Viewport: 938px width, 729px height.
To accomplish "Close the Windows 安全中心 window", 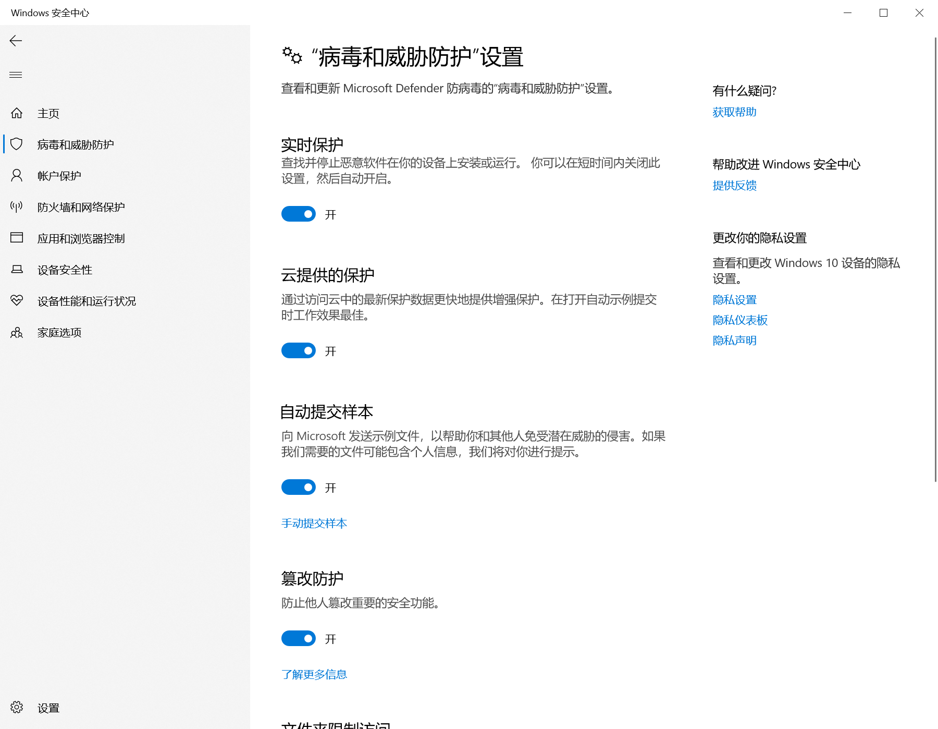I will (919, 13).
